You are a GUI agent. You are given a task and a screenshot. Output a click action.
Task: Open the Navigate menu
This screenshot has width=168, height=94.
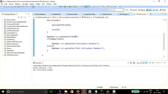25,4
